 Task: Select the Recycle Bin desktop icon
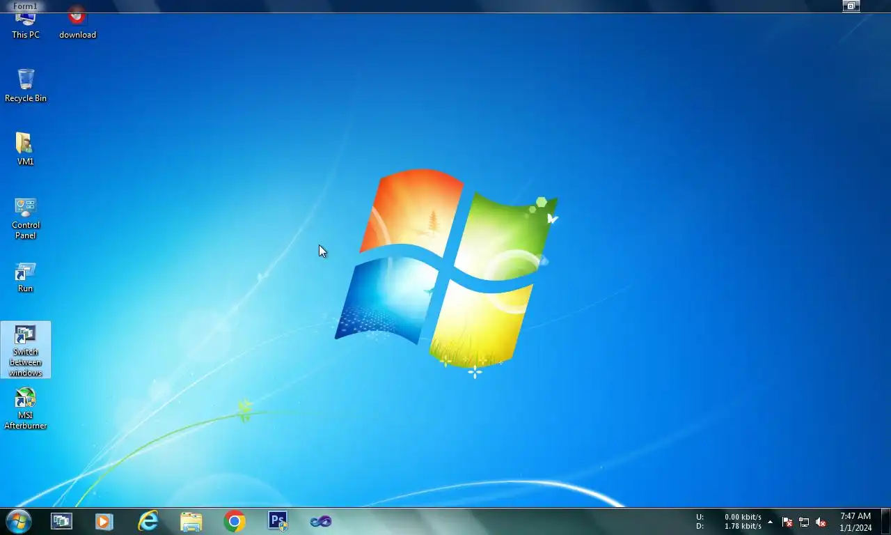tap(26, 86)
